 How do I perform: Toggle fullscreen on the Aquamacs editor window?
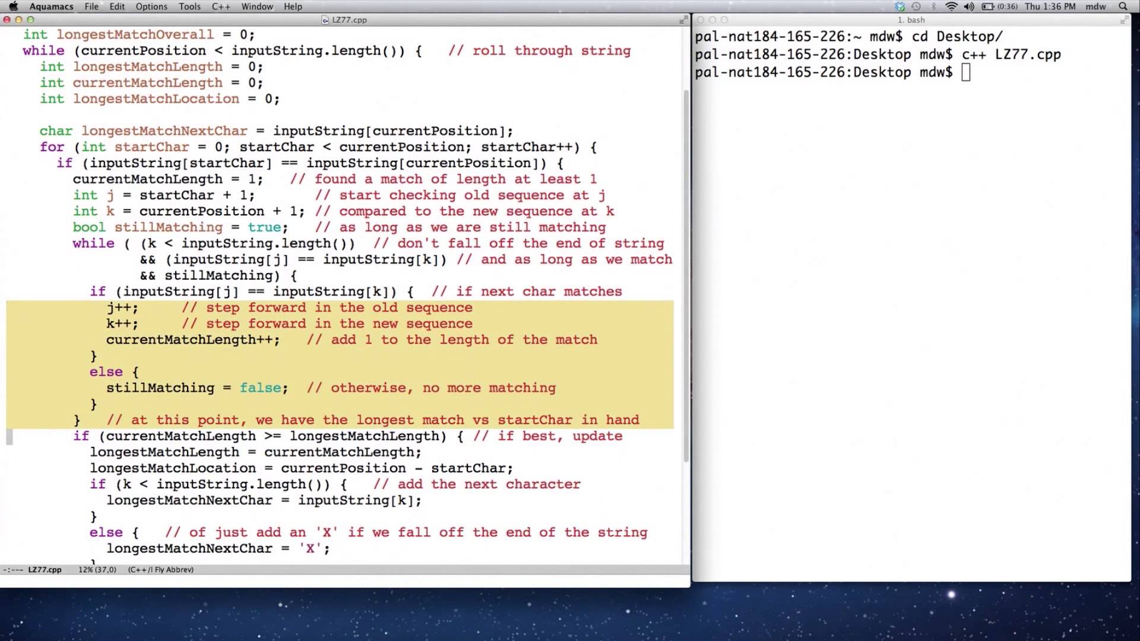click(683, 20)
